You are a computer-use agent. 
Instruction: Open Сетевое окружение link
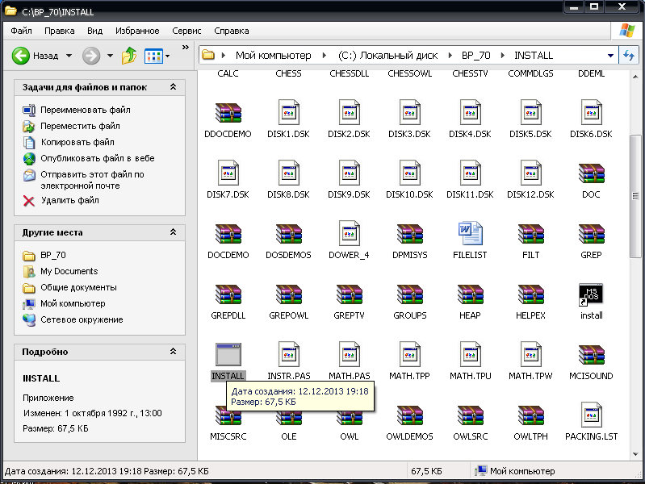click(x=82, y=319)
